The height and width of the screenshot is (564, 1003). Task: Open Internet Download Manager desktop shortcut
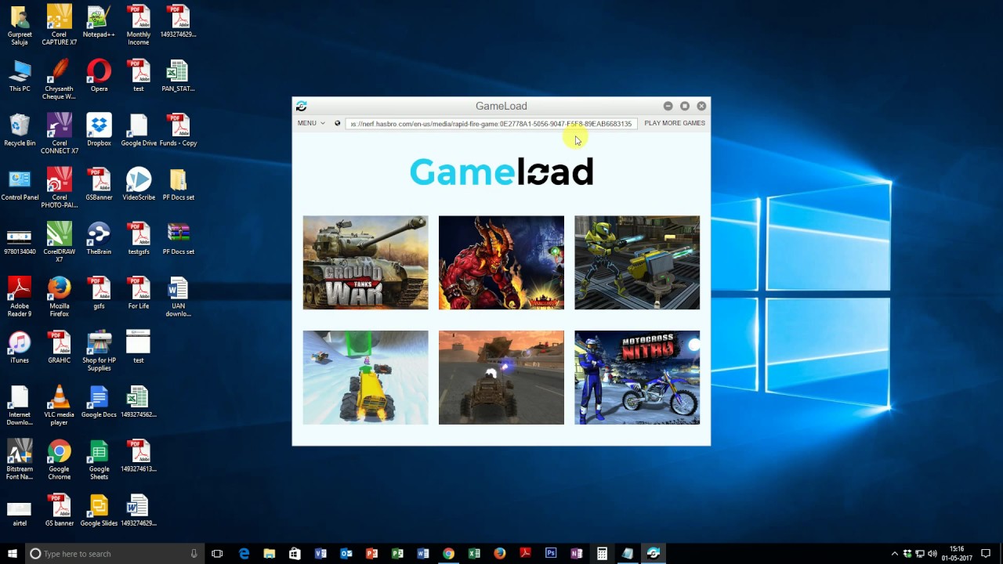tap(20, 405)
